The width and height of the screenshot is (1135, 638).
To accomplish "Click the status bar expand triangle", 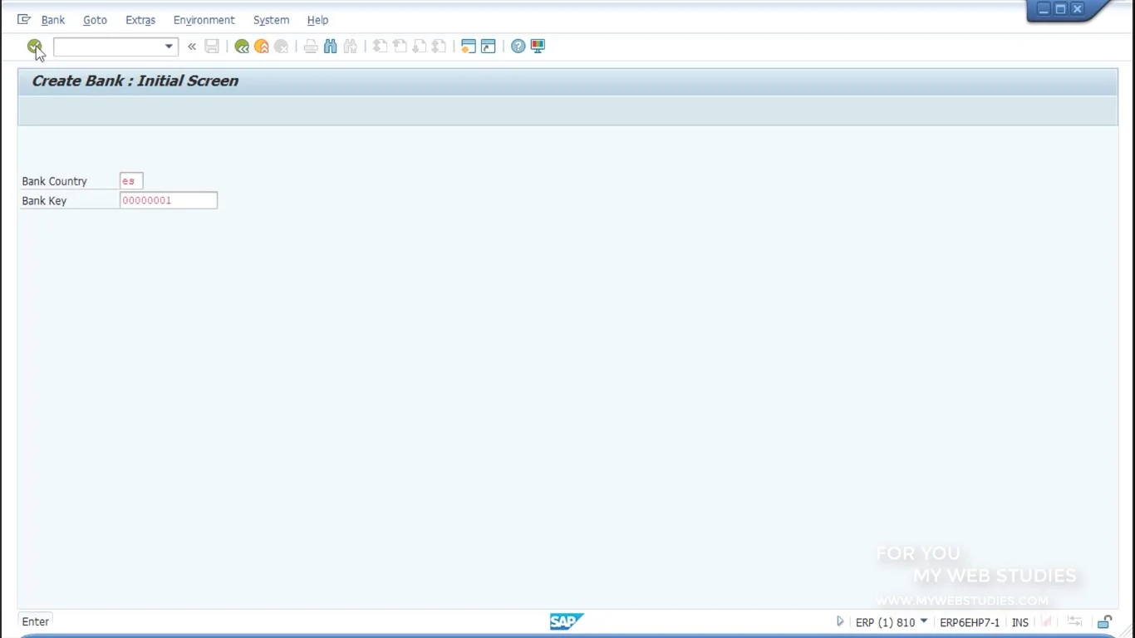I will point(840,621).
